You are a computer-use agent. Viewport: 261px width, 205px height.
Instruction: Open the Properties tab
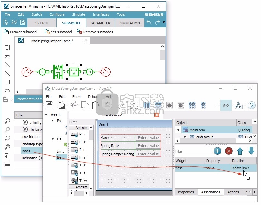point(186,192)
